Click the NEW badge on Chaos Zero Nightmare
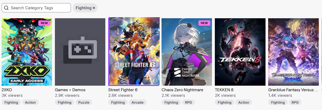The height and width of the screenshot is (110, 322). (x=204, y=23)
